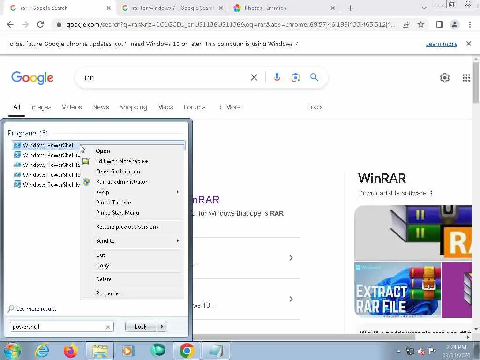
Task: Expand the first related question chevron
Action: pyautogui.click(x=291, y=258)
